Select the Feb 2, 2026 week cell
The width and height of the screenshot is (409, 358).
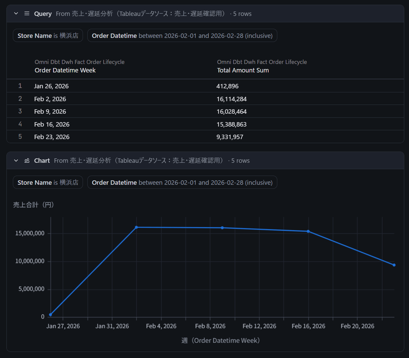click(x=50, y=99)
